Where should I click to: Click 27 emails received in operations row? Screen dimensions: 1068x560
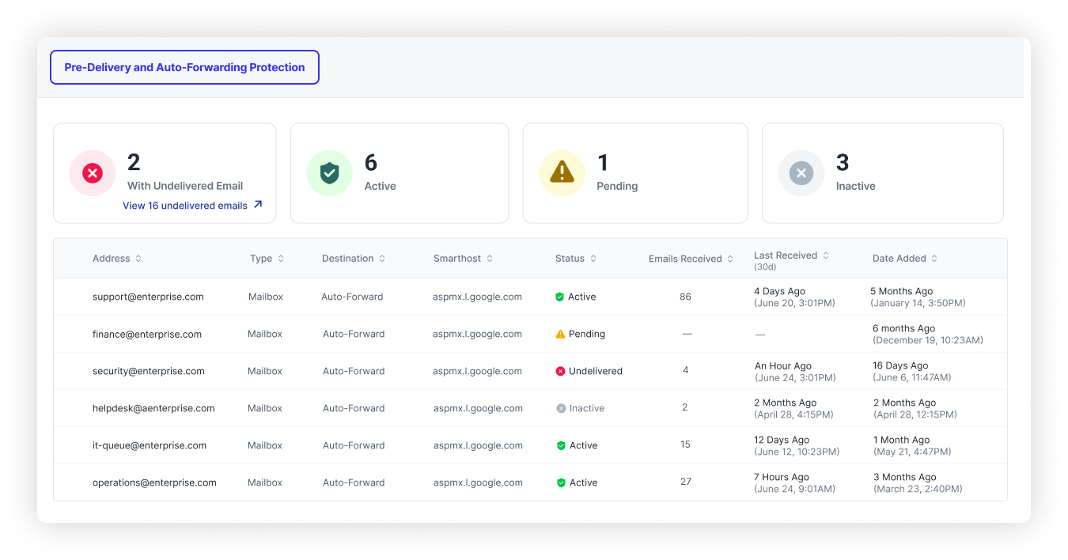click(x=686, y=482)
